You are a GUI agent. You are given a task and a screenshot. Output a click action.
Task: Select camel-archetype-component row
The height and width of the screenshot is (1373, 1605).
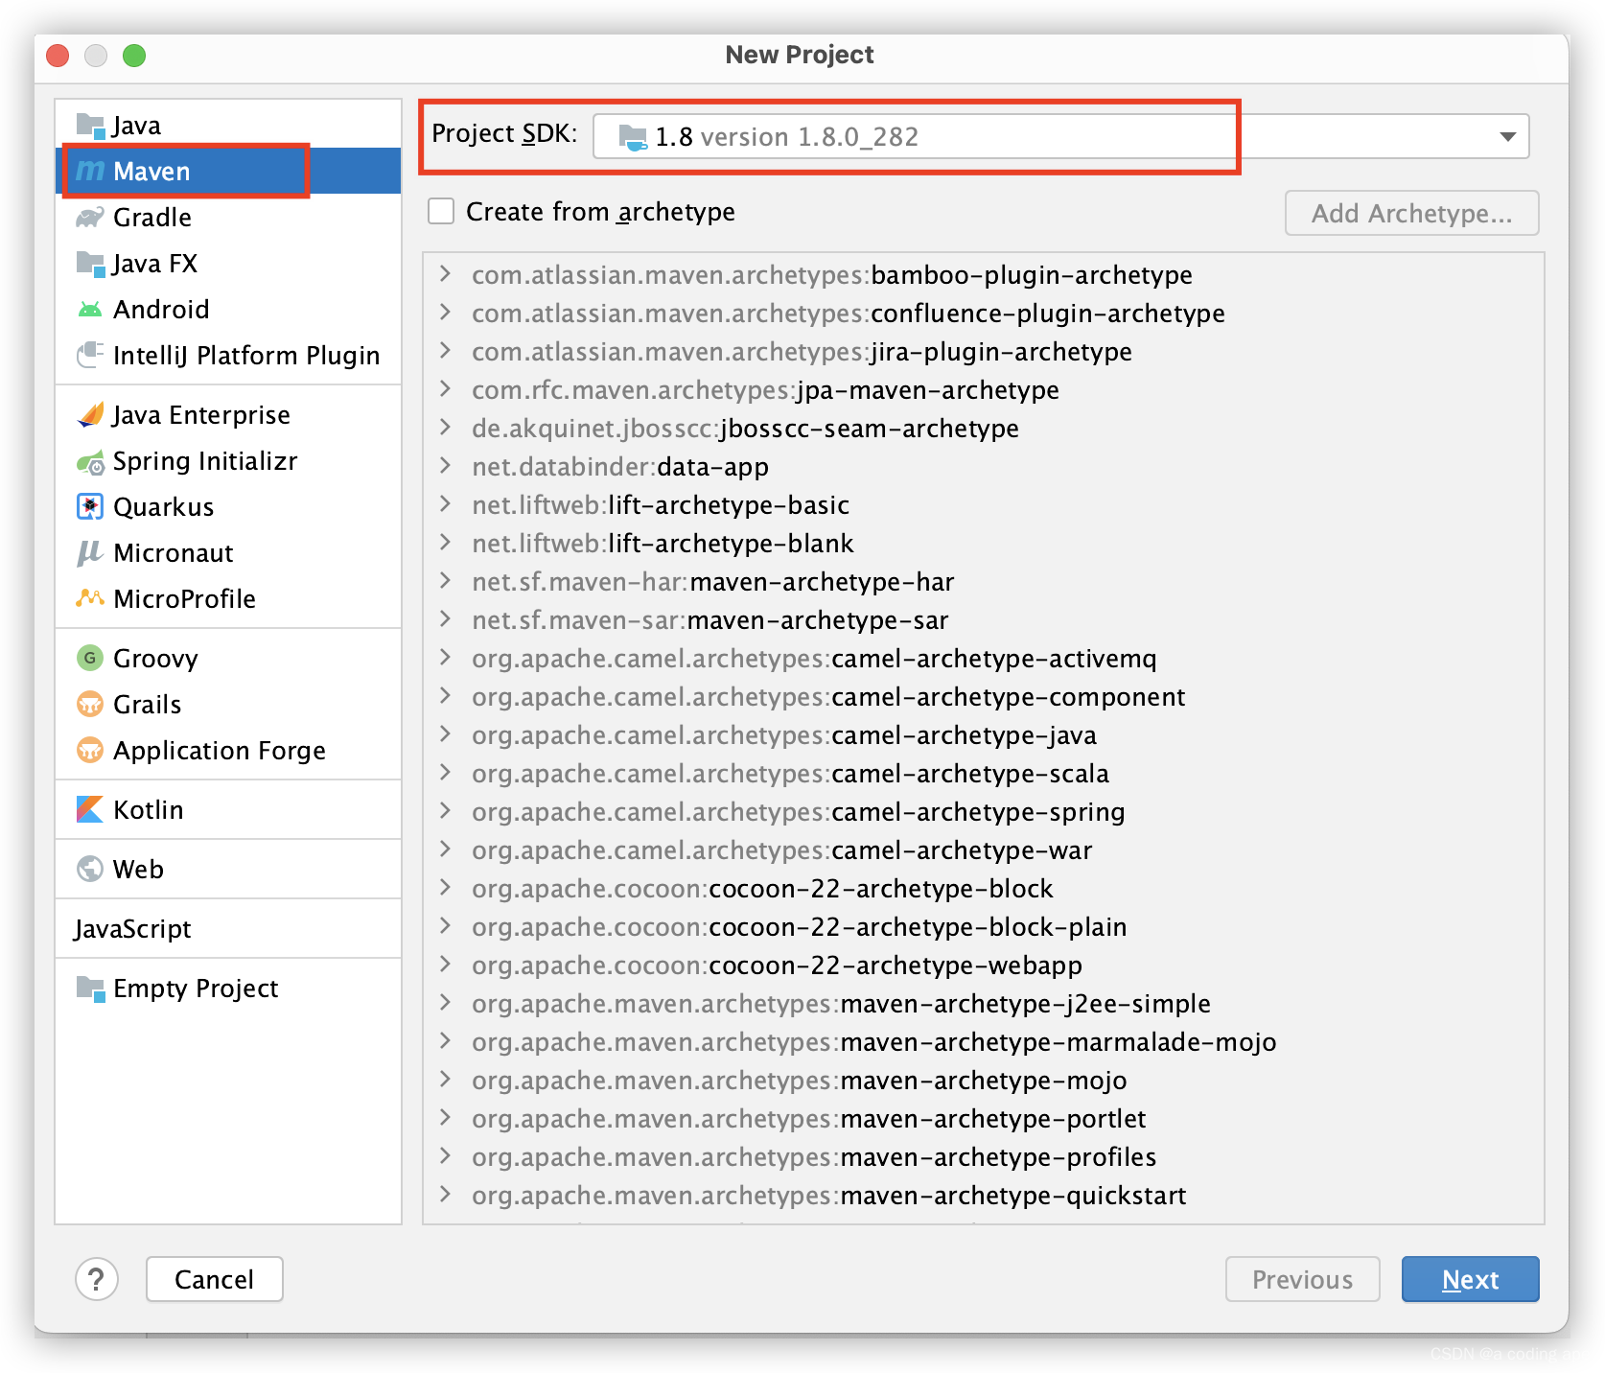(984, 697)
